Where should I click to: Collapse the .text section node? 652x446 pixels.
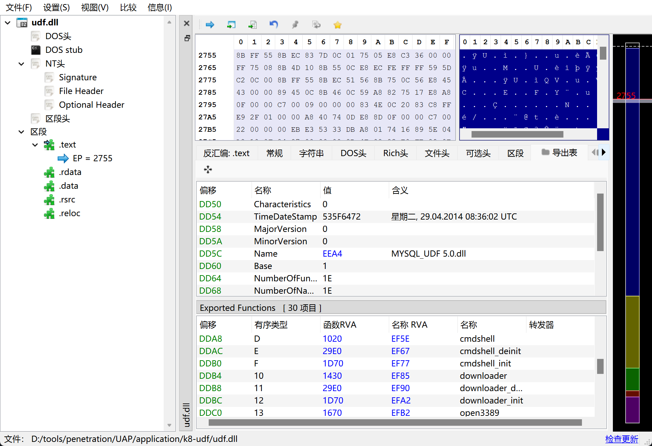(x=35, y=145)
